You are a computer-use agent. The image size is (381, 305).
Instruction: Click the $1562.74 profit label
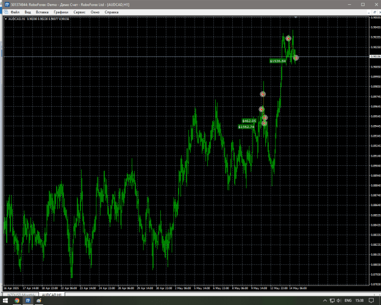pos(246,127)
